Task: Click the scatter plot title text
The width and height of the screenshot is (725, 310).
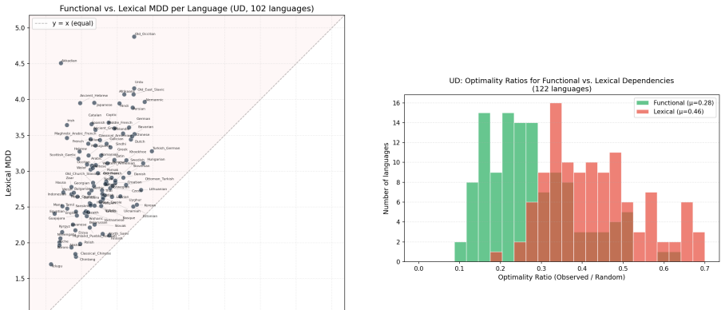Action: [187, 8]
